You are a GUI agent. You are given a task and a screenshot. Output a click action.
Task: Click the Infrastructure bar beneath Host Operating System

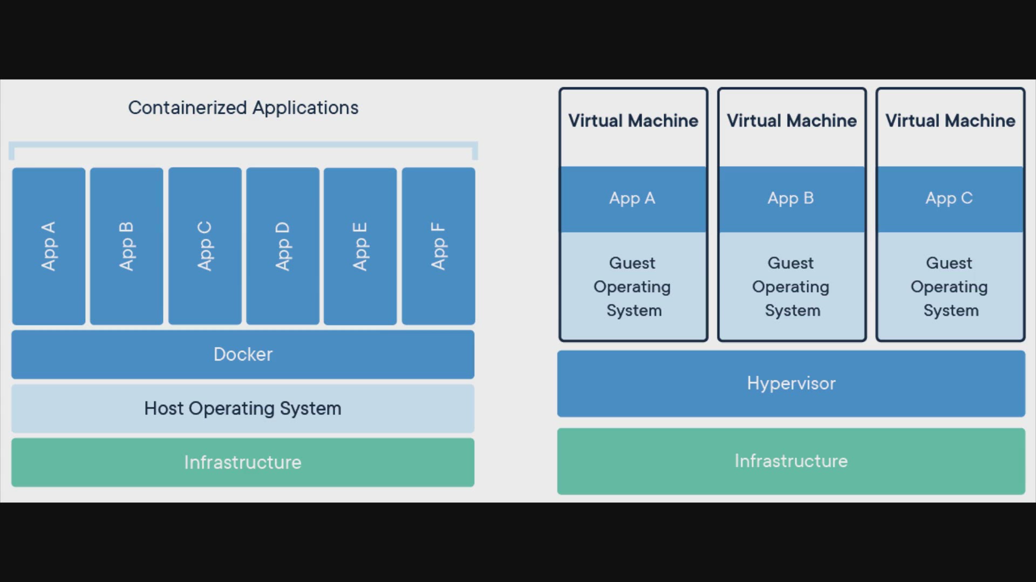click(243, 462)
